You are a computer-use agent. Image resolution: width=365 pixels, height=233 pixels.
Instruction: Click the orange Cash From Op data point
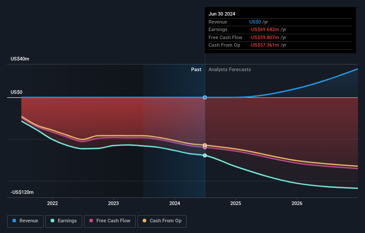[205, 145]
